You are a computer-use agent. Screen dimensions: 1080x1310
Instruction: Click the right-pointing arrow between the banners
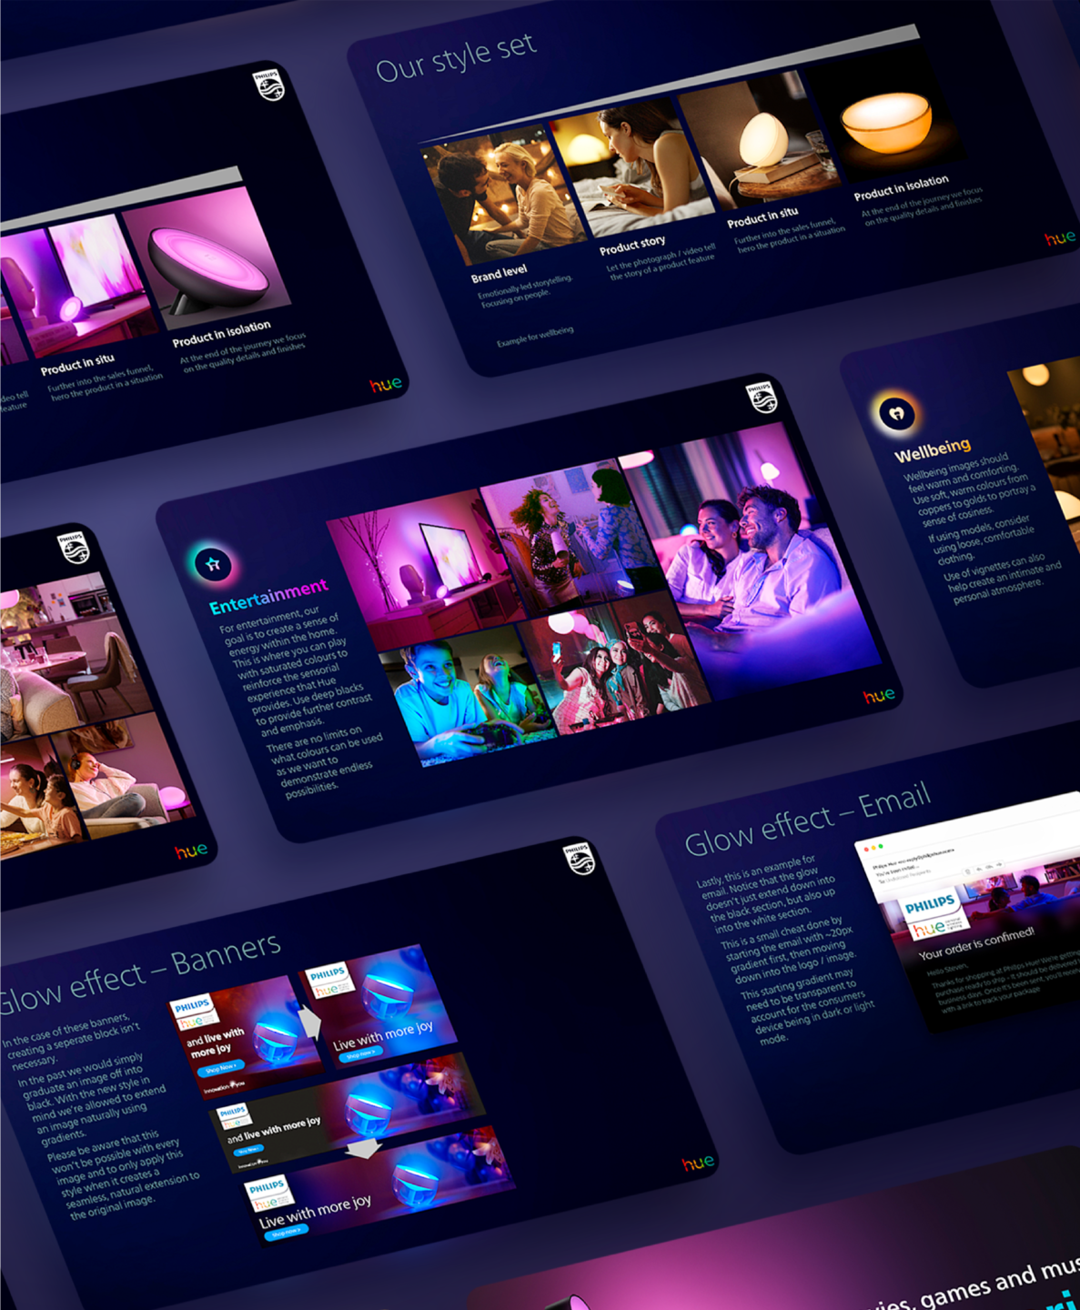pyautogui.click(x=311, y=1023)
